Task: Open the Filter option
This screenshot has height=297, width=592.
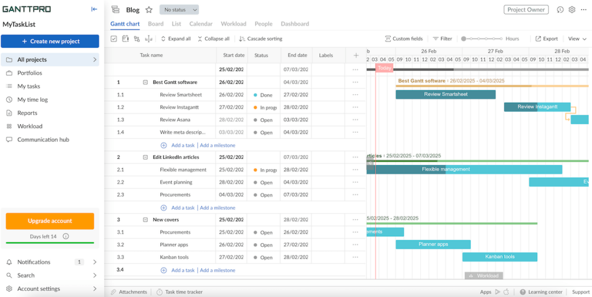Action: click(442, 39)
